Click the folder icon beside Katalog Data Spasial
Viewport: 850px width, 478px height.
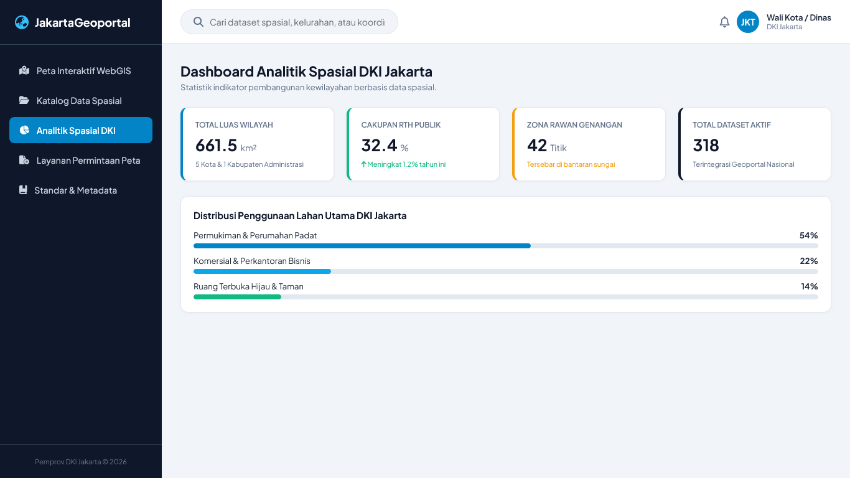[x=24, y=100]
